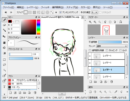
Task: Select the アナログペン brush row
Action: click(22, 80)
